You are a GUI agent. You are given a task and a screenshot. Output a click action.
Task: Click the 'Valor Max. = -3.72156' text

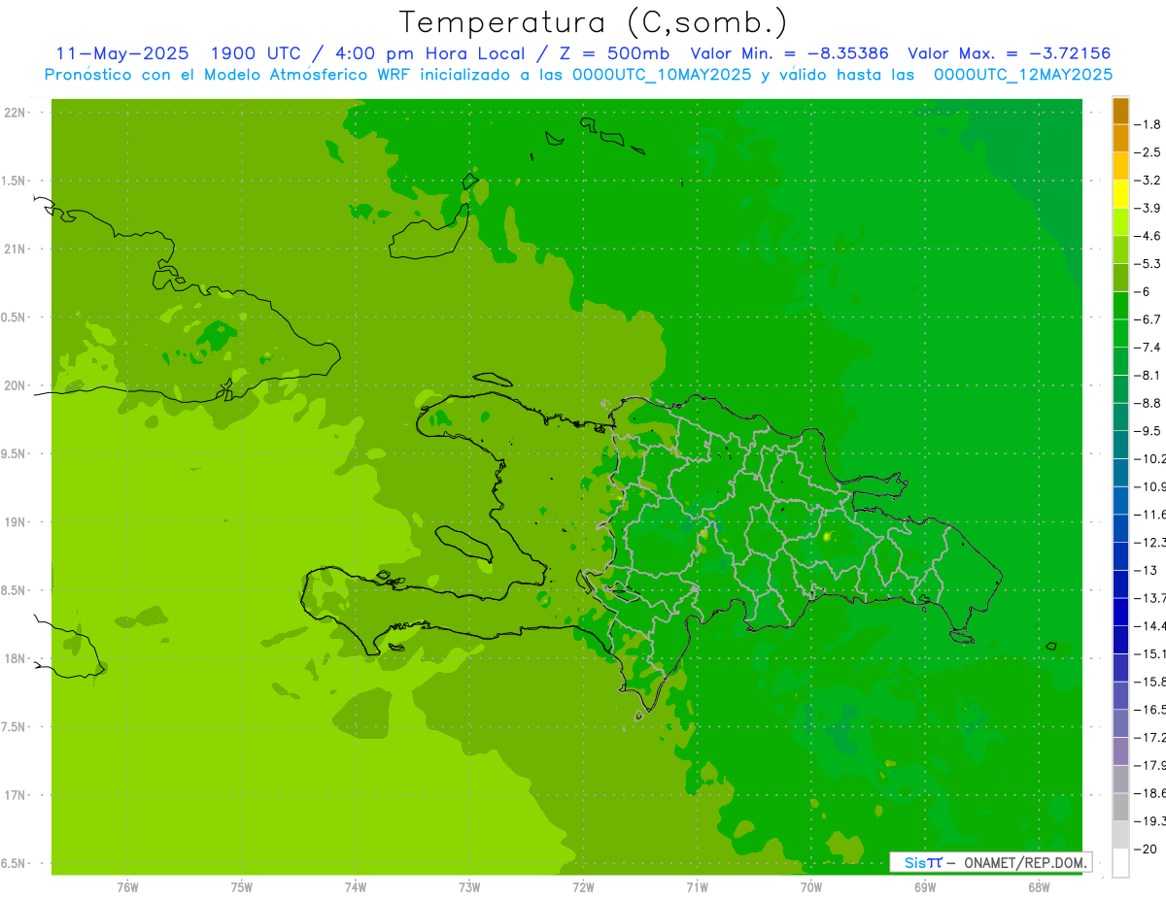(x=1009, y=53)
